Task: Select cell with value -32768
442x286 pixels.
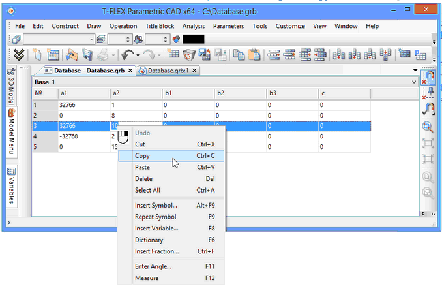Action: (x=84, y=136)
